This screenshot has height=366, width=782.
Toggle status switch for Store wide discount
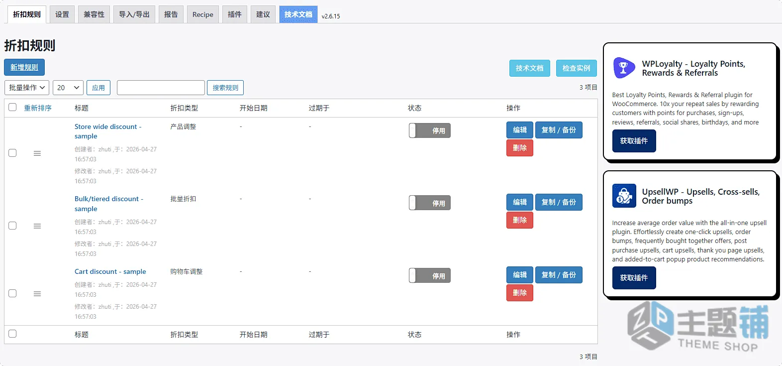[x=430, y=130]
